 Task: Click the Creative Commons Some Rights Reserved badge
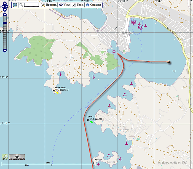(x=17, y=157)
